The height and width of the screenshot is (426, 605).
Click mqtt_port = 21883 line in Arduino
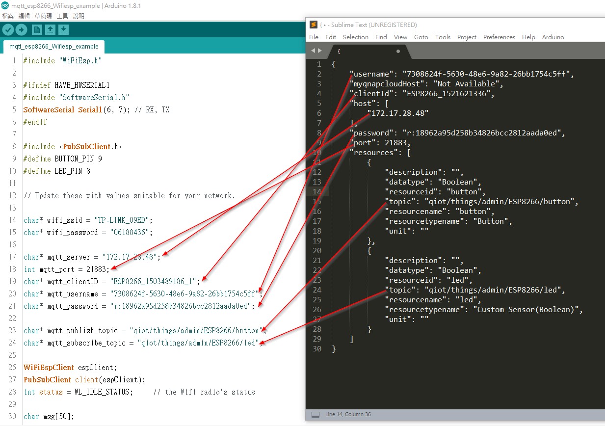(66, 269)
